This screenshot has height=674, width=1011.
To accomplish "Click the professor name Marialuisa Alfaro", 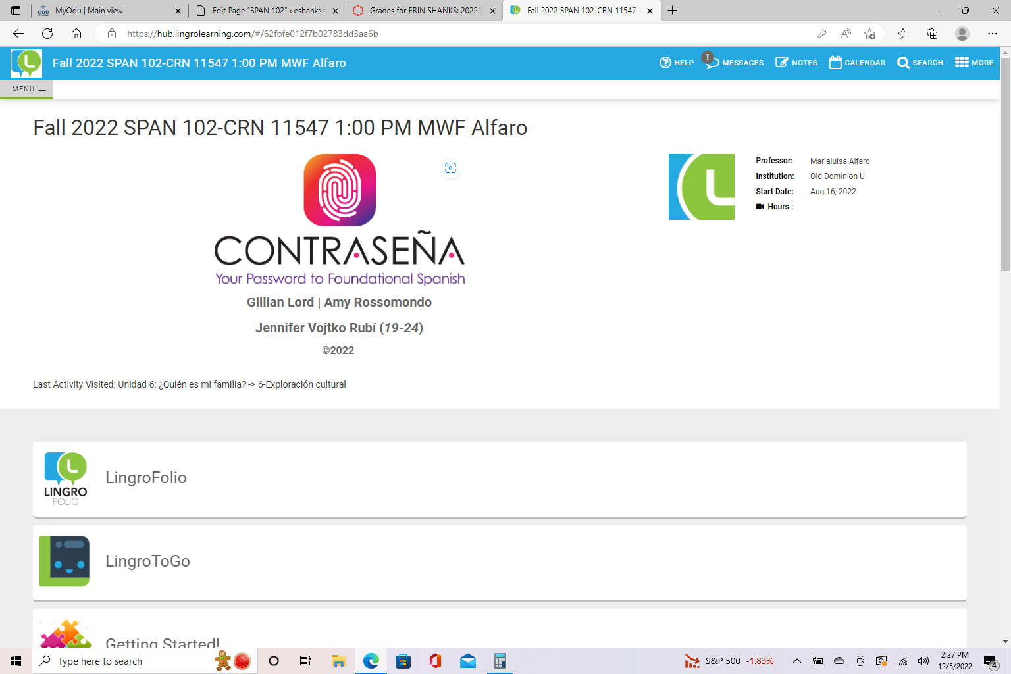I will 840,161.
